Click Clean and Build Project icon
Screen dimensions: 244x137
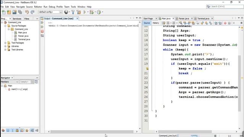(x=79, y=12)
